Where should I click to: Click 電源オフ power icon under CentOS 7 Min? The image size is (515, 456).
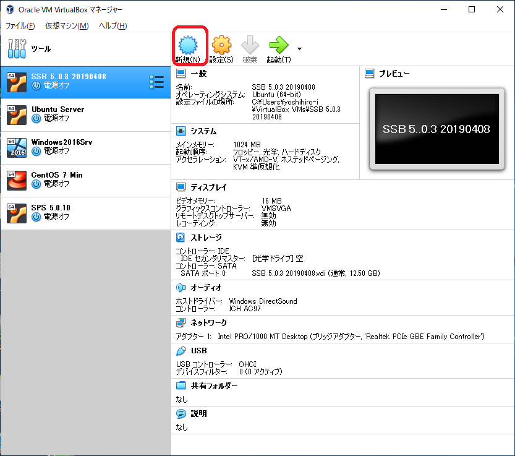36,184
